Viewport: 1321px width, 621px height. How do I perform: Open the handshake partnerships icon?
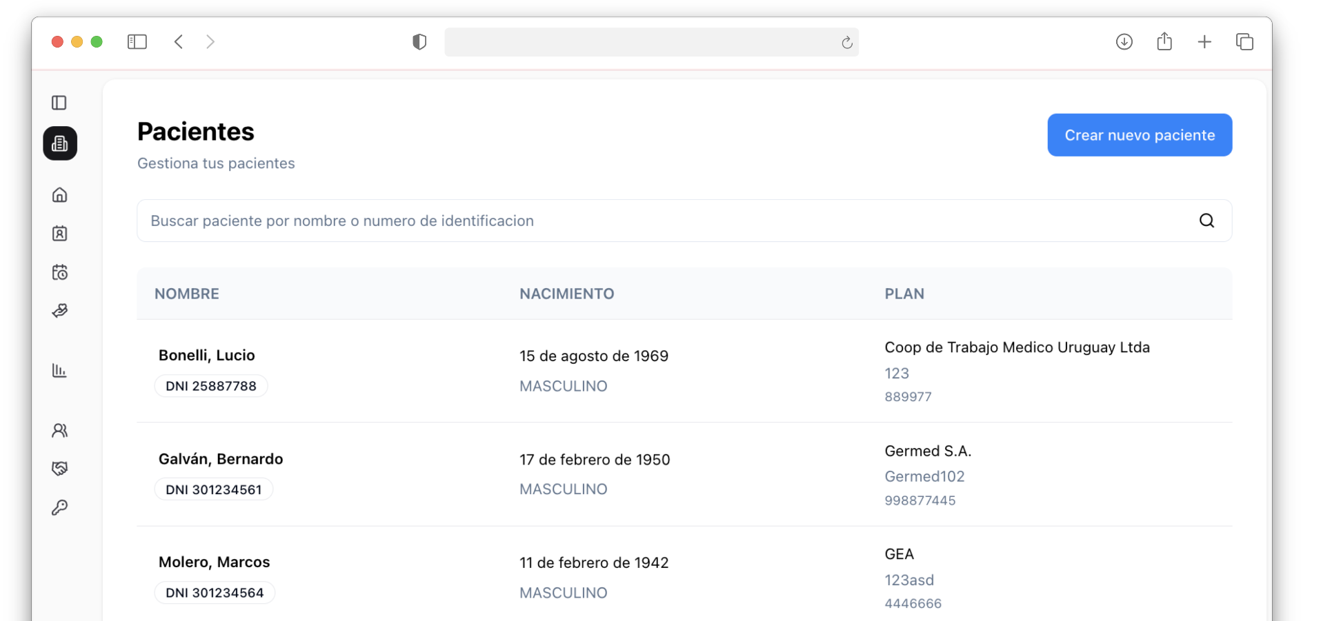[x=60, y=469]
